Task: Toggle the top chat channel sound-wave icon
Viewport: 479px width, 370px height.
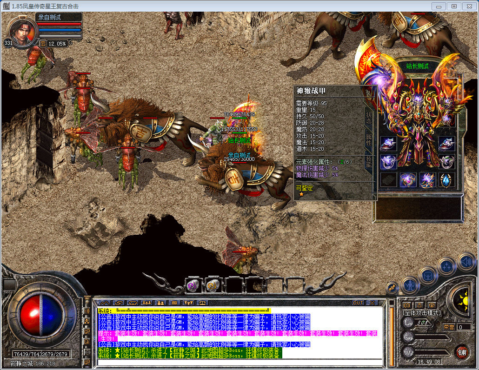Action: click(87, 311)
